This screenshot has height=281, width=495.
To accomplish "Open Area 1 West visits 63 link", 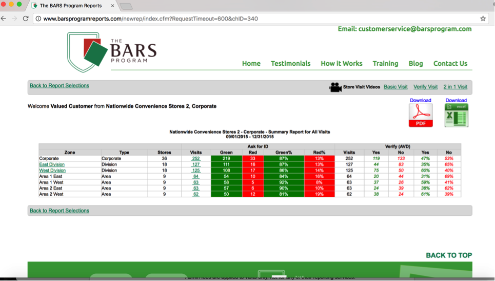I will pos(196,182).
